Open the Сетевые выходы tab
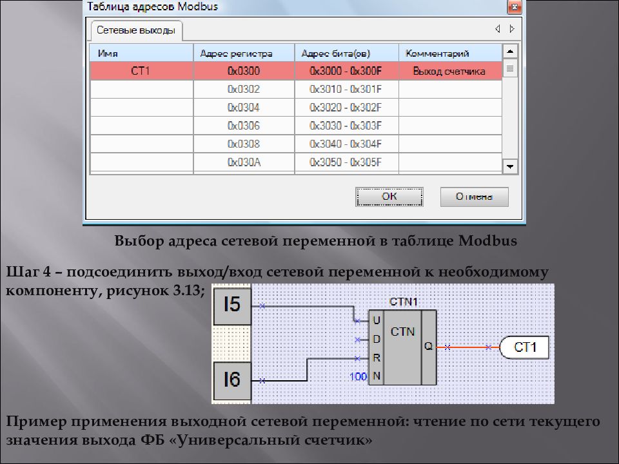This screenshot has height=464, width=619. [x=136, y=30]
